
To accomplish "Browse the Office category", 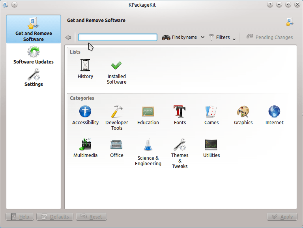I will tap(116, 148).
